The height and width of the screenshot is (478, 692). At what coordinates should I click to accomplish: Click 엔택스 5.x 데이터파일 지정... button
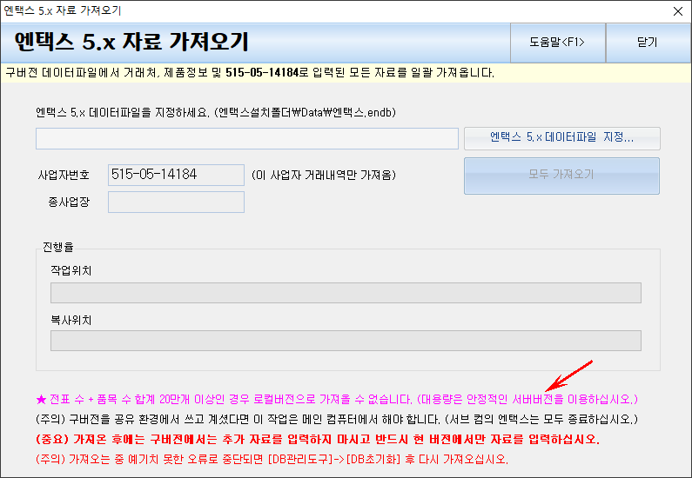pyautogui.click(x=561, y=138)
